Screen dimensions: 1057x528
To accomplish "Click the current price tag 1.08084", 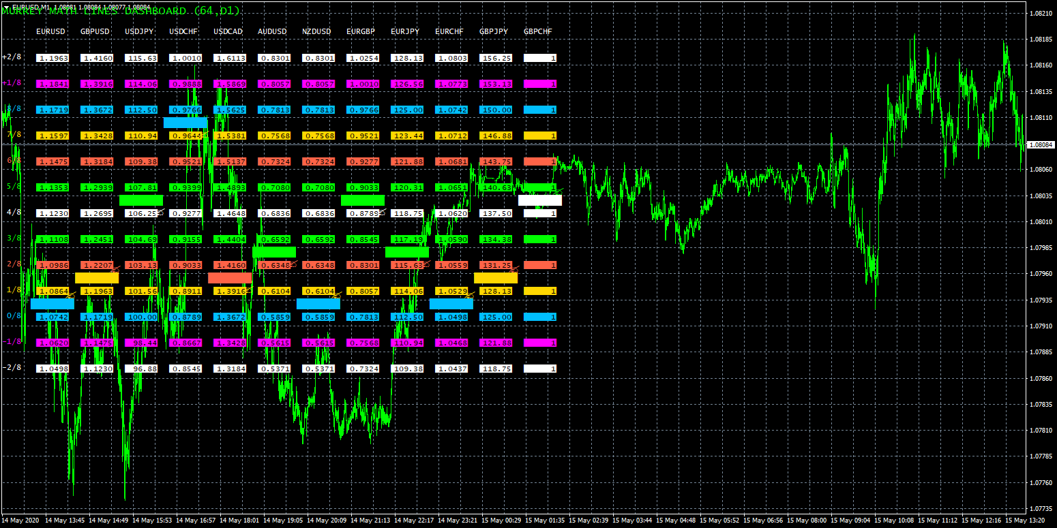I will click(x=1041, y=144).
